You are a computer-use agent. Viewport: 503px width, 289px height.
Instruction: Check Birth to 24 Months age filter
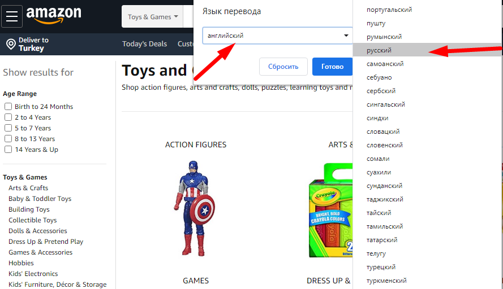point(8,106)
